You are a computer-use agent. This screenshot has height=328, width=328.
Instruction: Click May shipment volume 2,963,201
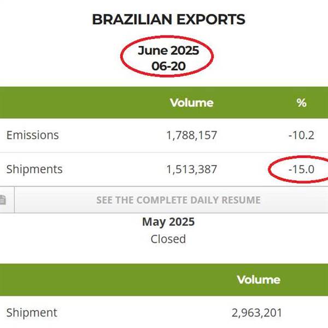[257, 313]
